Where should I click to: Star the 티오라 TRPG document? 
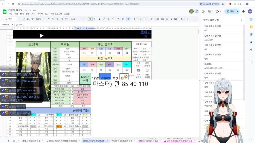(26, 10)
